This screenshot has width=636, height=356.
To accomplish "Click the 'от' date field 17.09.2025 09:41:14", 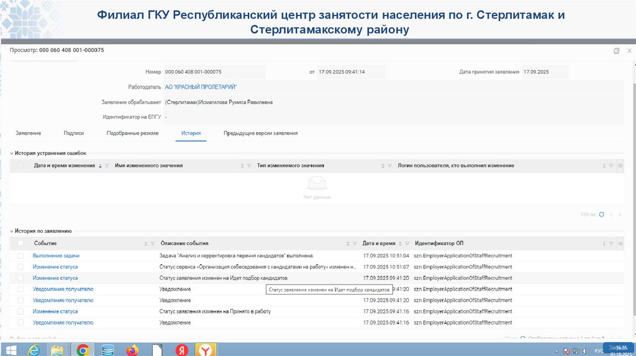I will 351,72.
